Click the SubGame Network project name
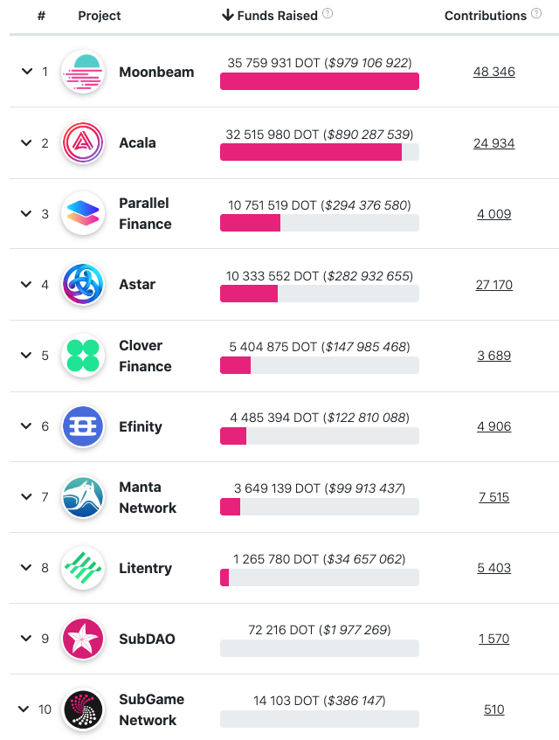This screenshot has height=740, width=559. click(x=150, y=709)
